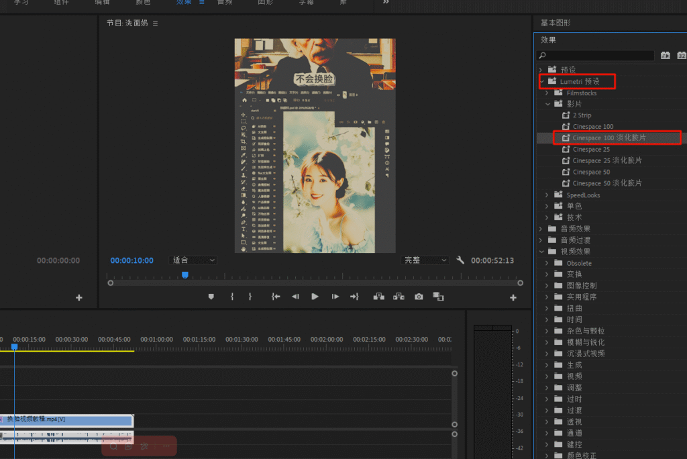Open the button editor plus icon

tap(513, 297)
